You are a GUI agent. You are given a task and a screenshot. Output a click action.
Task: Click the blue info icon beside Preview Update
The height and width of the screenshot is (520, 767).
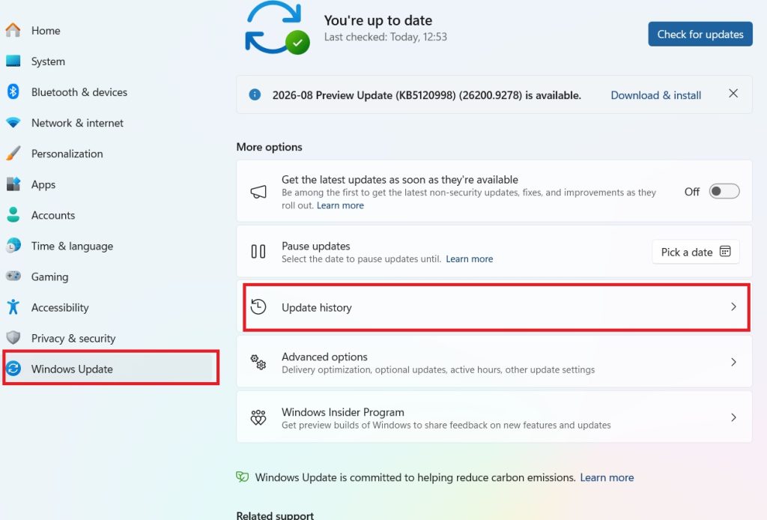pos(255,95)
